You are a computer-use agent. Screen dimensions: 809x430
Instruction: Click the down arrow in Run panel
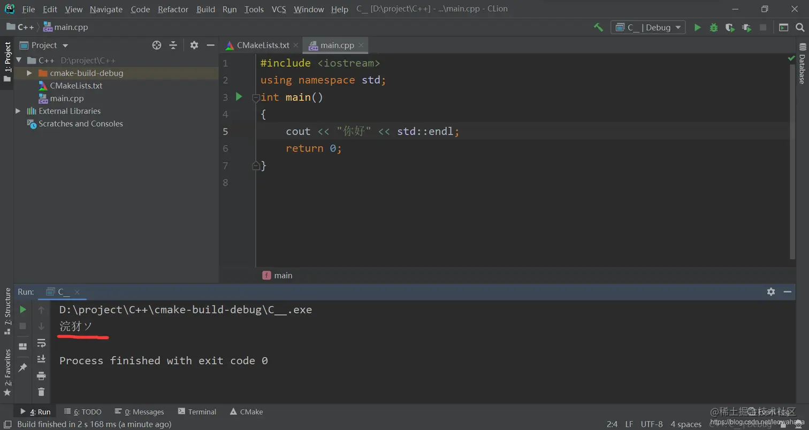tap(41, 326)
